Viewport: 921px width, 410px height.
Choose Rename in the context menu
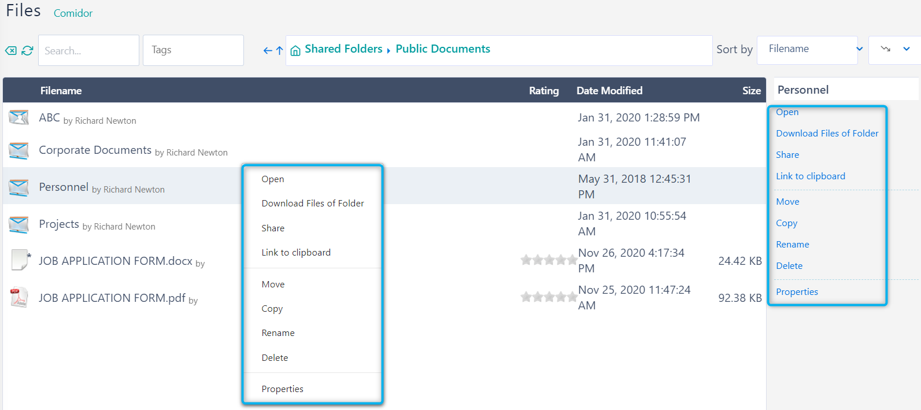[x=278, y=333]
